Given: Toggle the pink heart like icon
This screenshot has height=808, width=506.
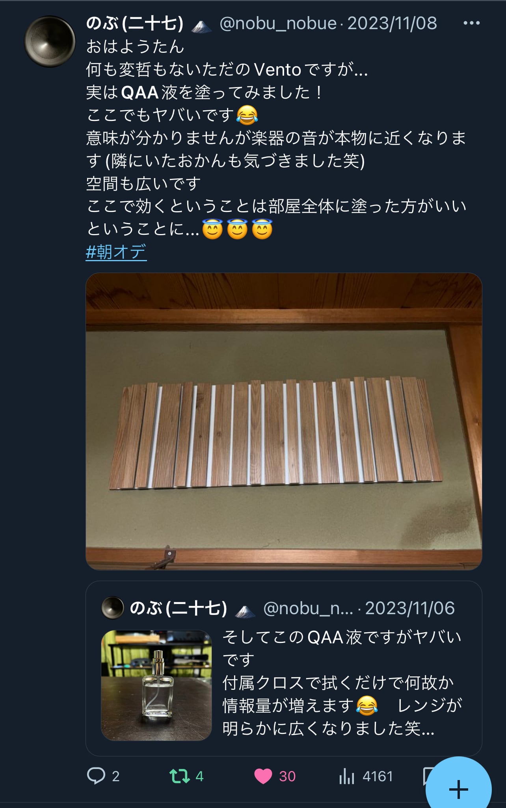Looking at the screenshot, I should (263, 776).
